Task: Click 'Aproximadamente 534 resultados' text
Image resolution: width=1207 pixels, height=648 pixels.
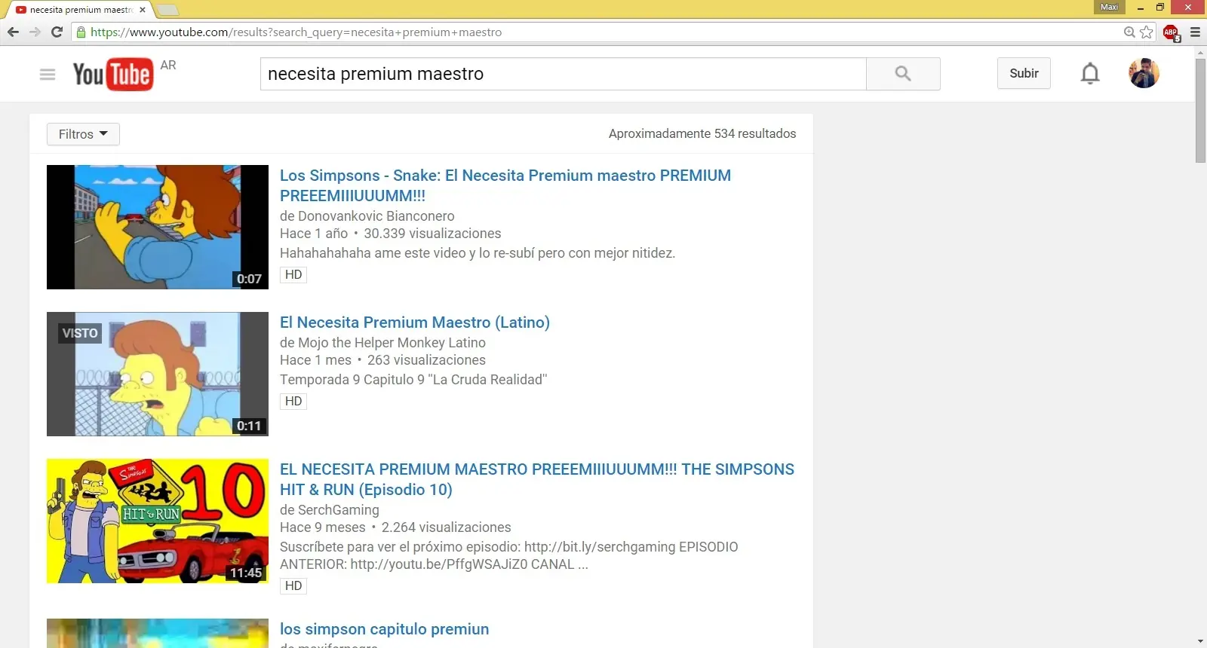Action: pyautogui.click(x=702, y=133)
